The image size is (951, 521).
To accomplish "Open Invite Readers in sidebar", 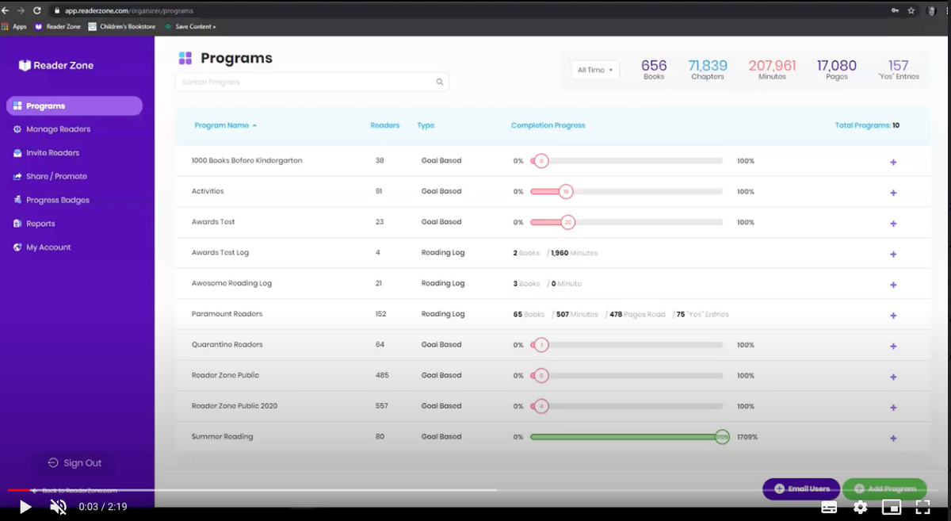I will click(x=47, y=153).
